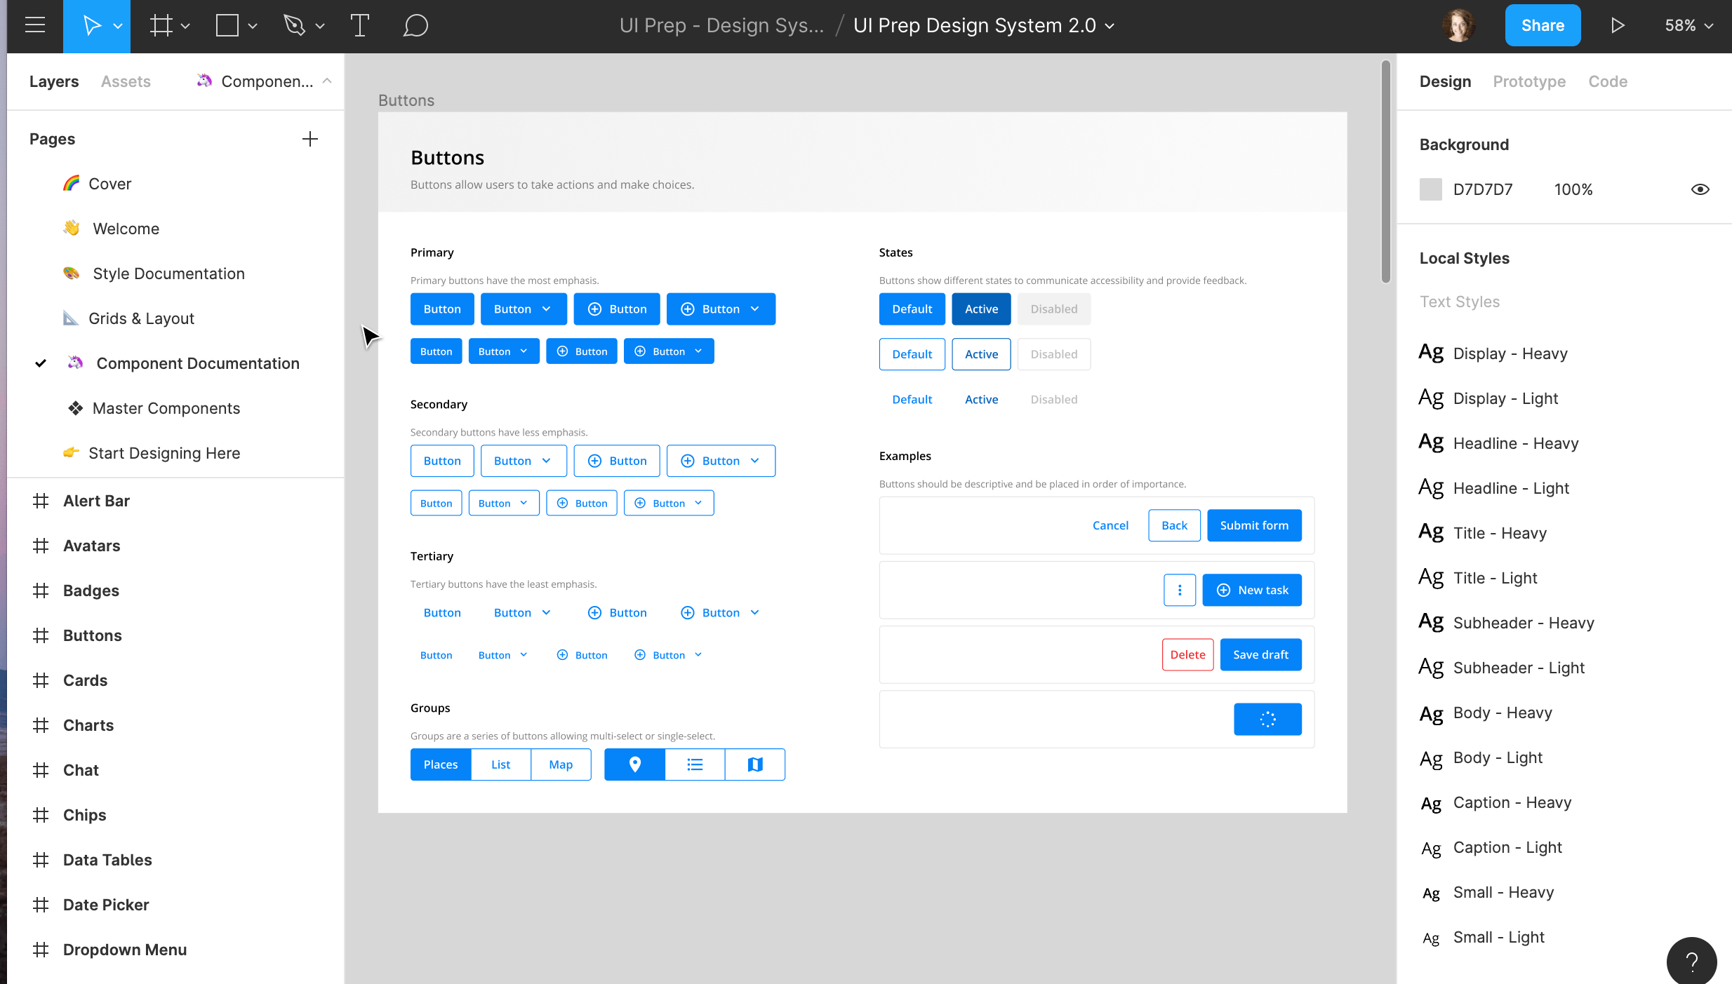Click the Share button
Screen dimensions: 1732x984
click(1543, 25)
